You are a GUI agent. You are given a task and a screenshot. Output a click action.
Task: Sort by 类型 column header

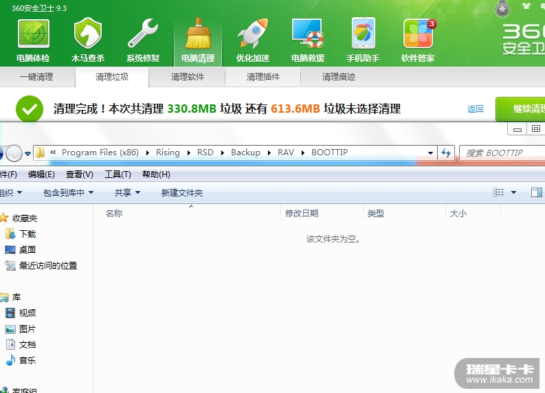click(376, 214)
